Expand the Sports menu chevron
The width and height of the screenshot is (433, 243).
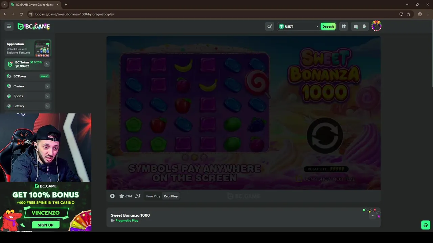[47, 96]
